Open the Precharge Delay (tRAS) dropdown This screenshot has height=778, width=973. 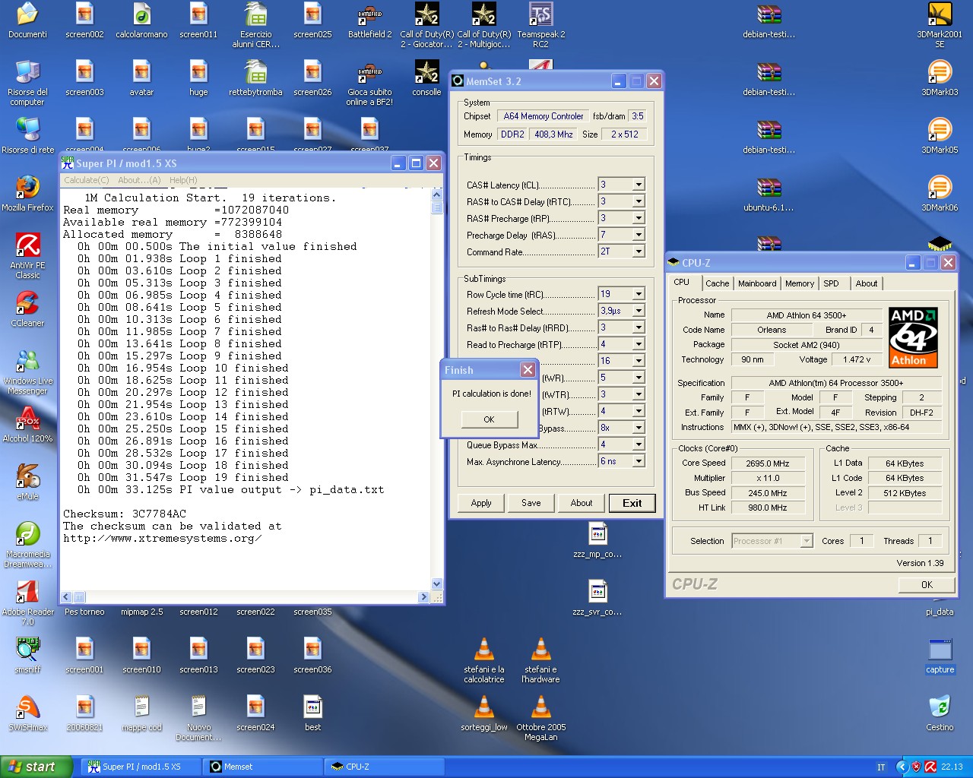[x=639, y=235]
